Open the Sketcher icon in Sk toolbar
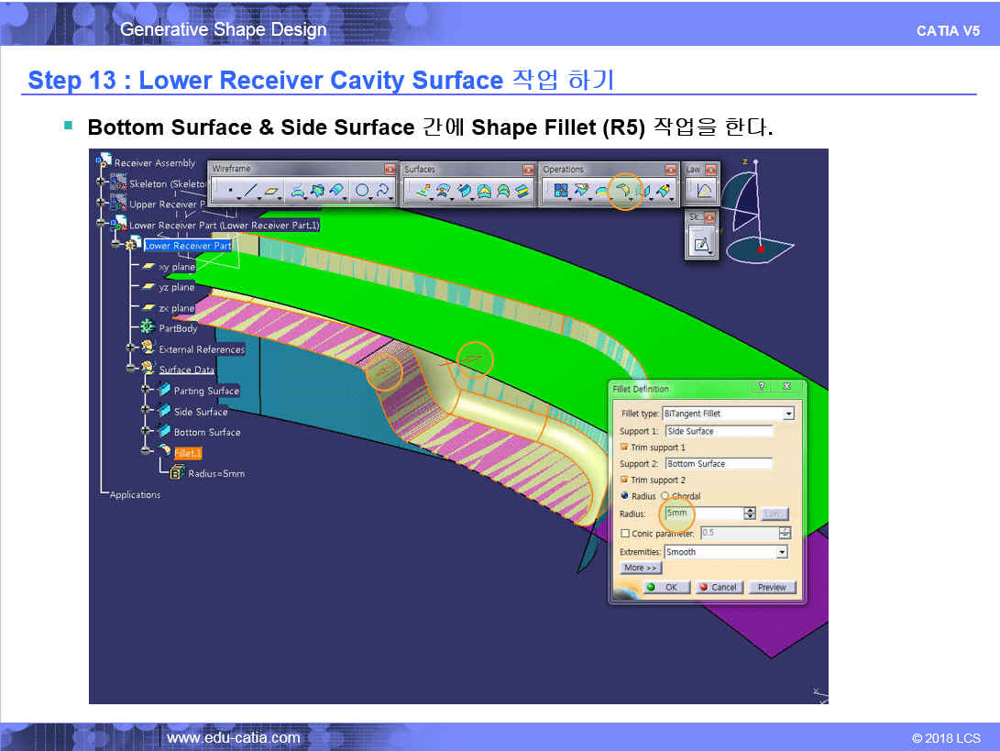 pos(701,244)
